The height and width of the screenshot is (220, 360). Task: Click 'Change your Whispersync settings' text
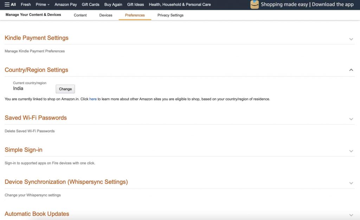(x=33, y=195)
